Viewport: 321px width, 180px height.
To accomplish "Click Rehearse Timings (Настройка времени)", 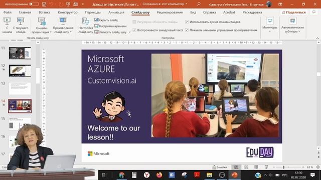I will [110, 26].
